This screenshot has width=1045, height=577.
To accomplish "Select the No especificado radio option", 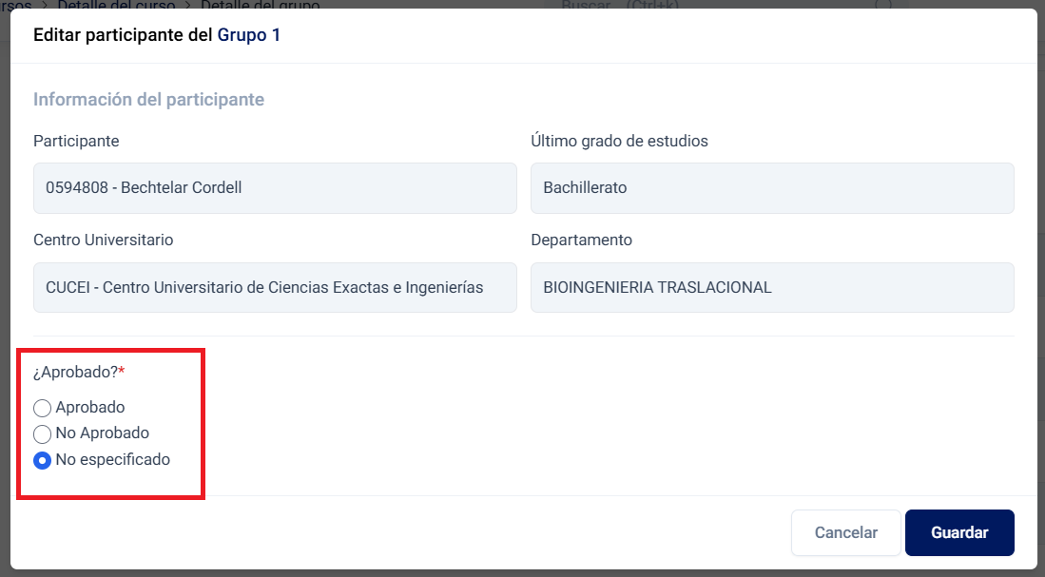I will point(42,460).
